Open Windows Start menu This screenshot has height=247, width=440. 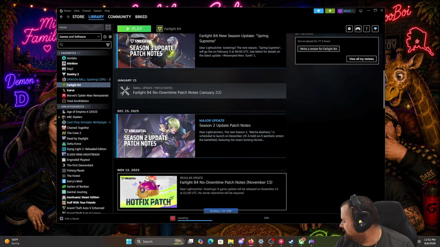pos(129,242)
